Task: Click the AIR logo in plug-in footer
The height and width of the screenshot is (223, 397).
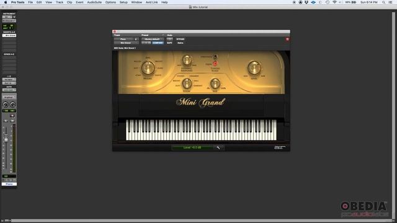Action: pos(280,147)
